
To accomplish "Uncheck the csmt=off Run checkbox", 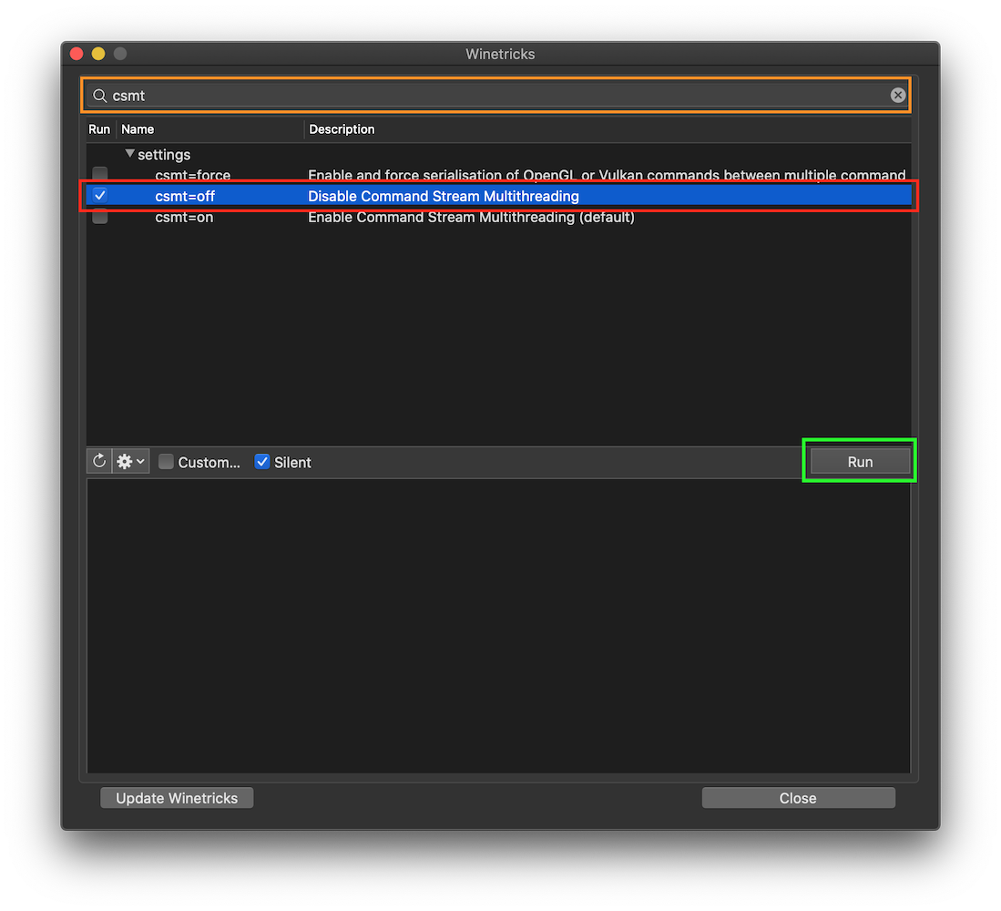I will [x=99, y=195].
